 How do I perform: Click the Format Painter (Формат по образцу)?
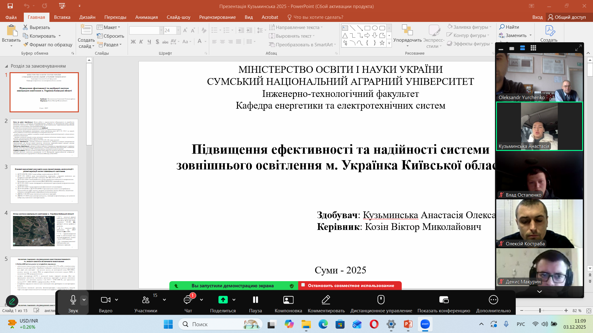tap(48, 45)
